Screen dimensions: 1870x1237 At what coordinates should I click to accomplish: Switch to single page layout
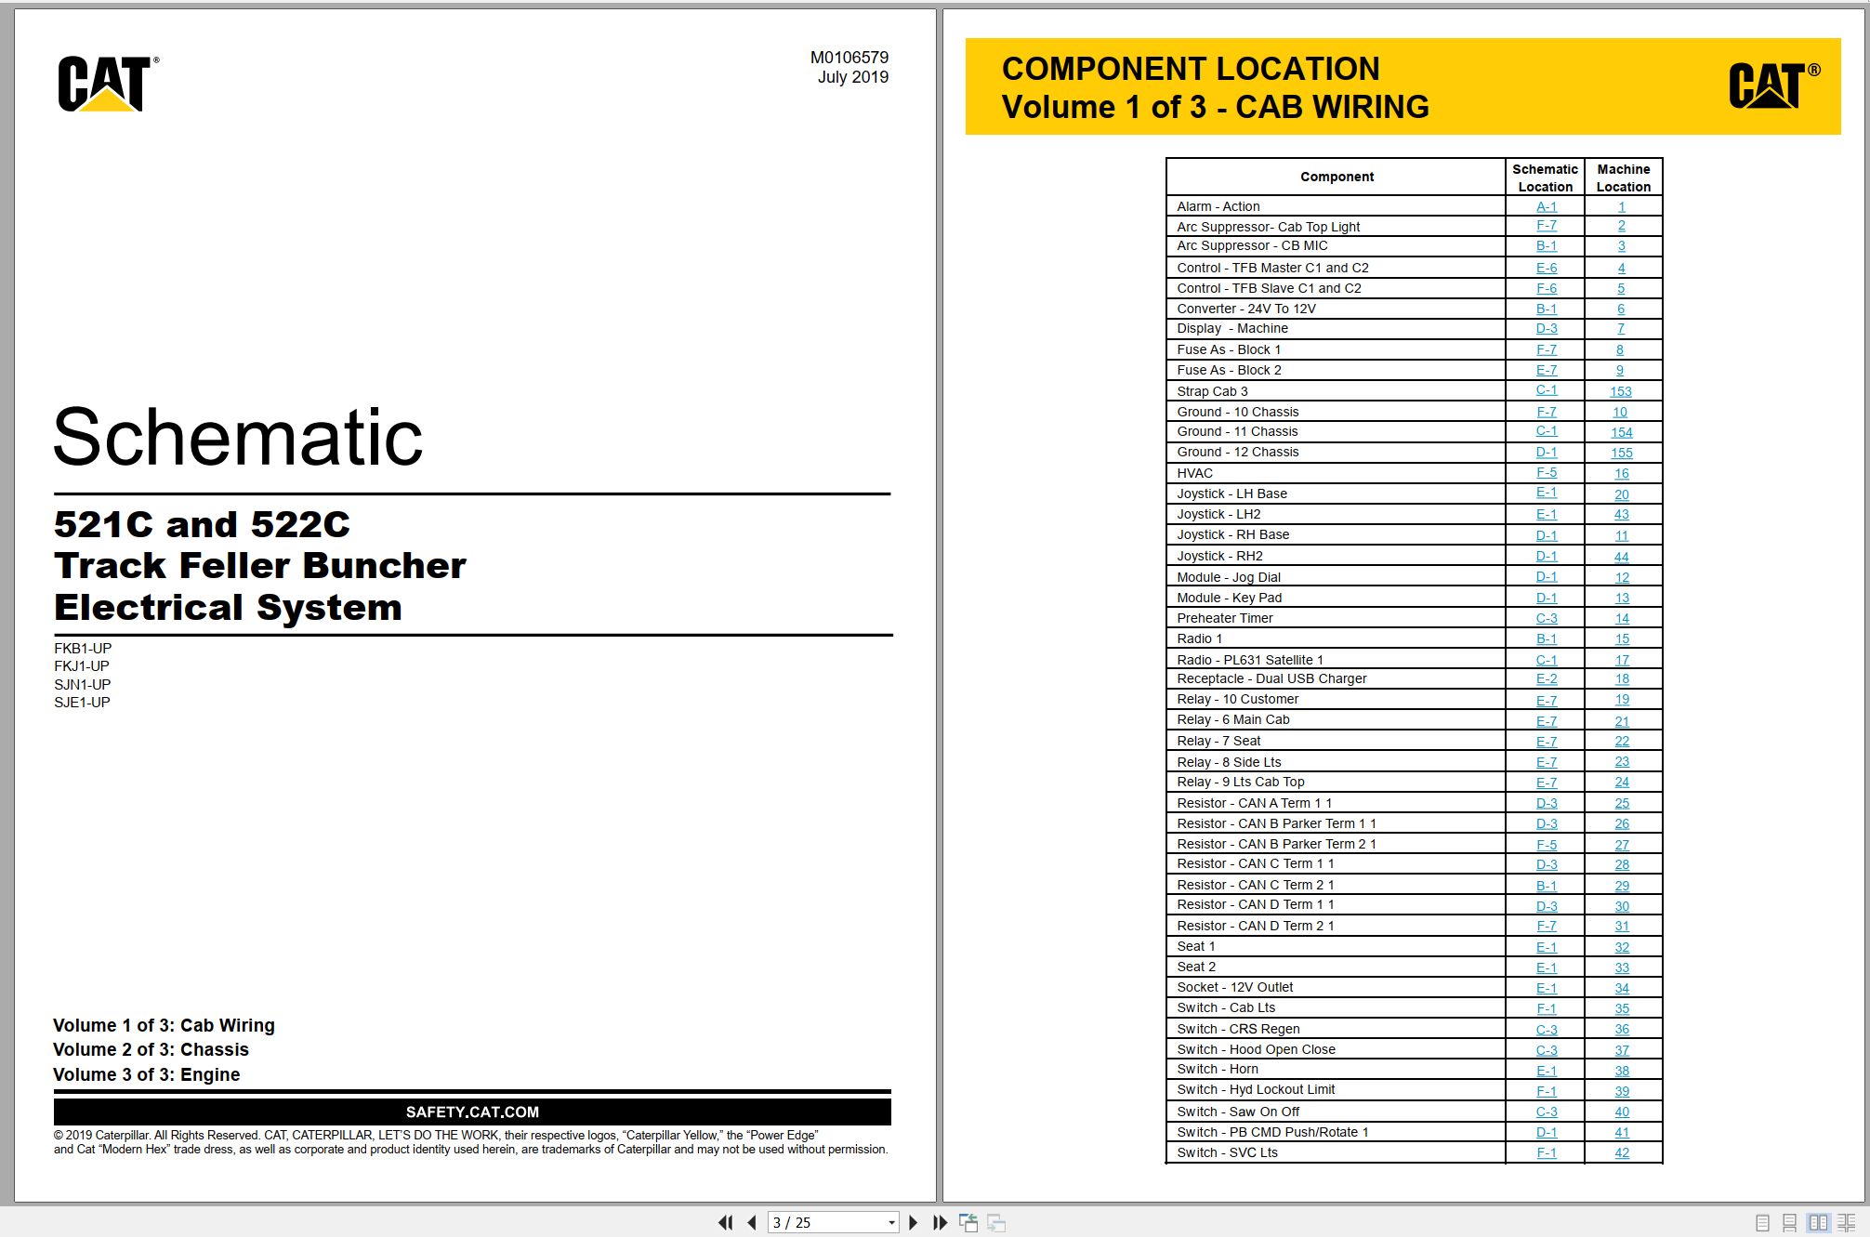click(1762, 1223)
